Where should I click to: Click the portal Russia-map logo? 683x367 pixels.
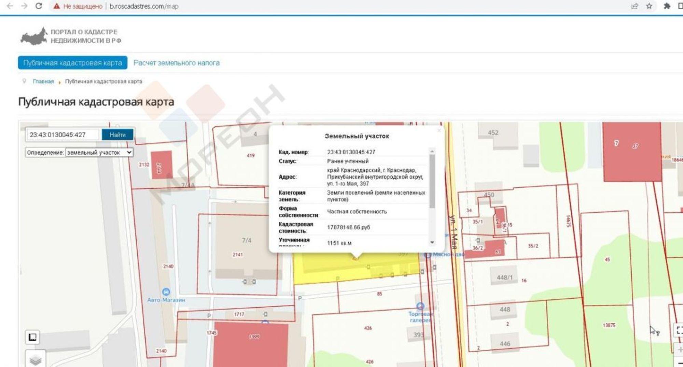[34, 36]
